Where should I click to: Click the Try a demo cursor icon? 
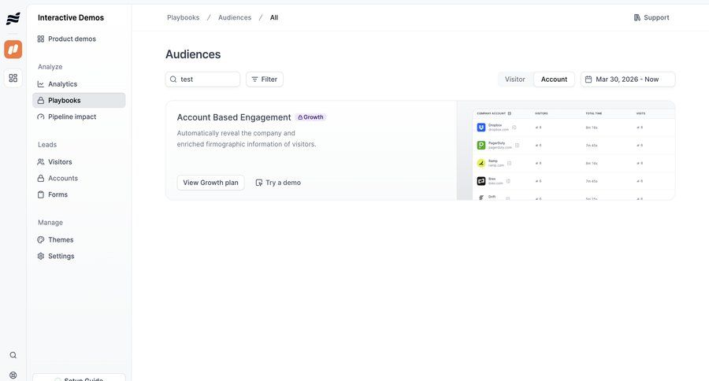(259, 183)
